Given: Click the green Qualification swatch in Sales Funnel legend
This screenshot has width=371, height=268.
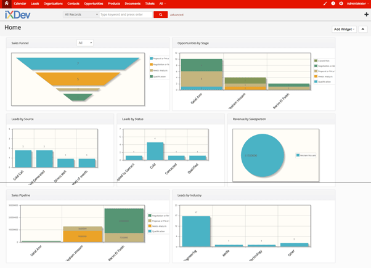Looking at the screenshot, I should point(151,76).
